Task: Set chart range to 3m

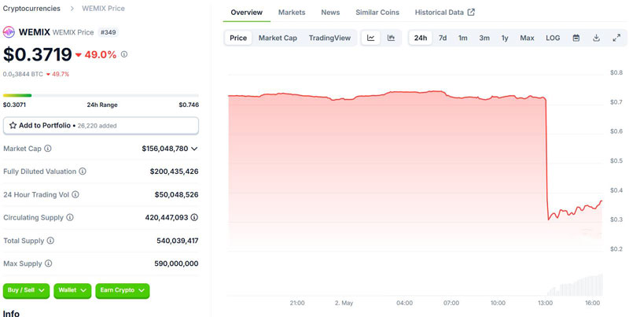Action: coord(484,38)
